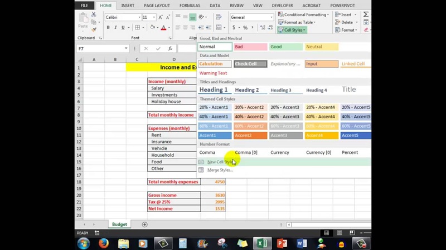Toggle Bold formatting

108,27
